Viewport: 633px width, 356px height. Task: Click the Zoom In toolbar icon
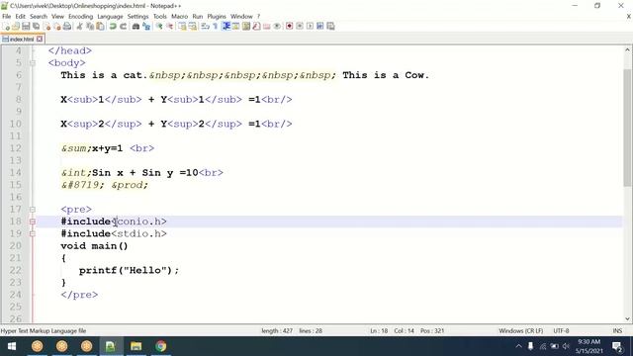(159, 27)
